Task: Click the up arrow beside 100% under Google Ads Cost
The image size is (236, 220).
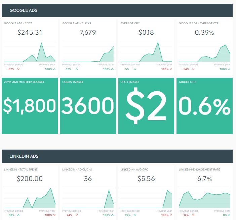Action: point(54,69)
